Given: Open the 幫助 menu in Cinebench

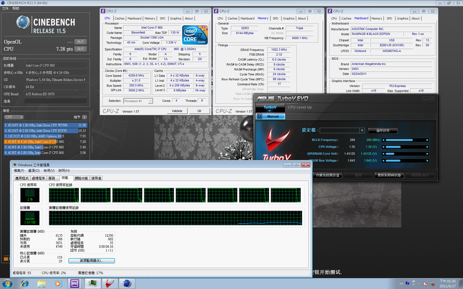Looking at the screenshot, I should tap(16, 9).
